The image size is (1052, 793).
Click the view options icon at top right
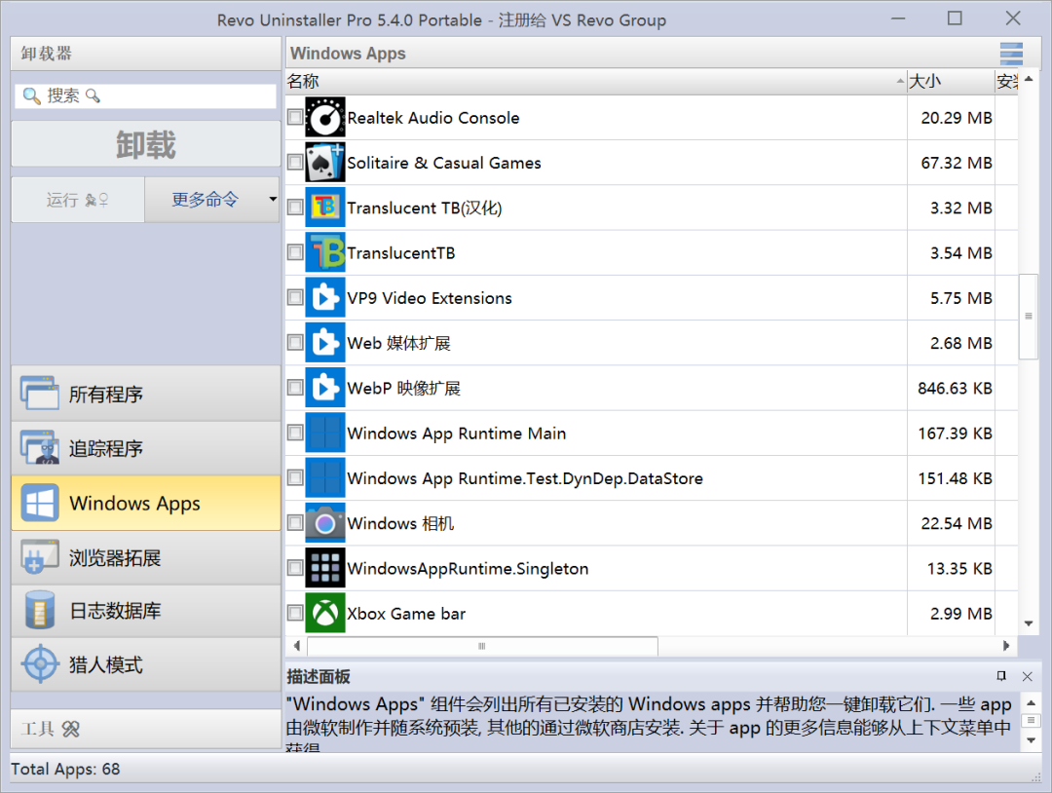coord(1011,54)
